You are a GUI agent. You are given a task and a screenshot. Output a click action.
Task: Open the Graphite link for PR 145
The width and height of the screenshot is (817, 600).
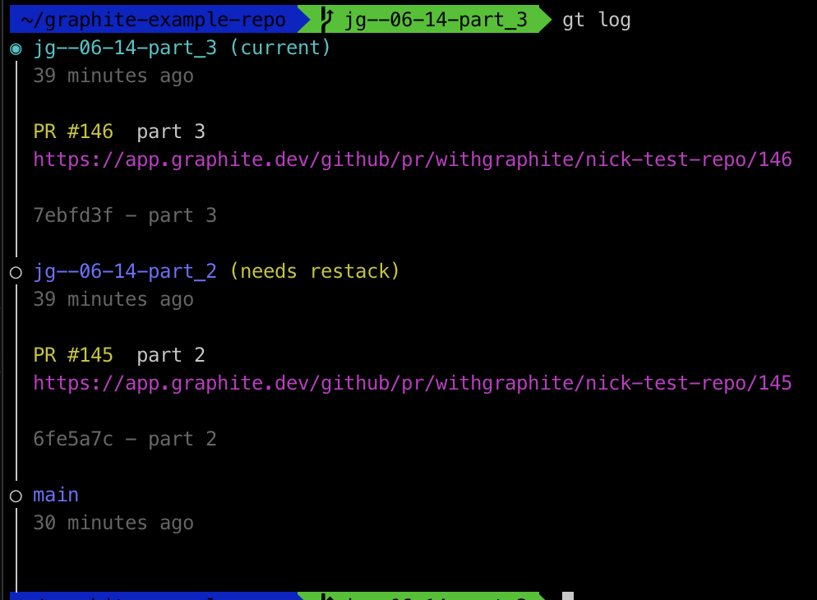point(413,383)
